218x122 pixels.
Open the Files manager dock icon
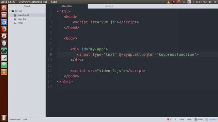4,15
